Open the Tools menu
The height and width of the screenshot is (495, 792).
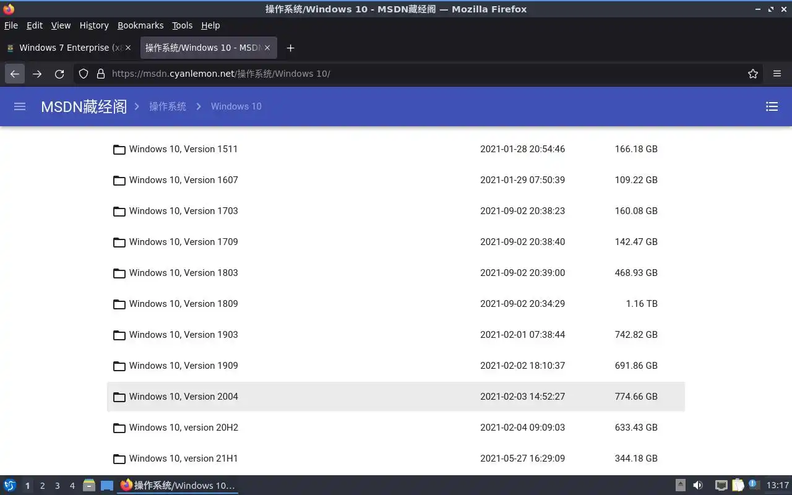[x=183, y=25]
